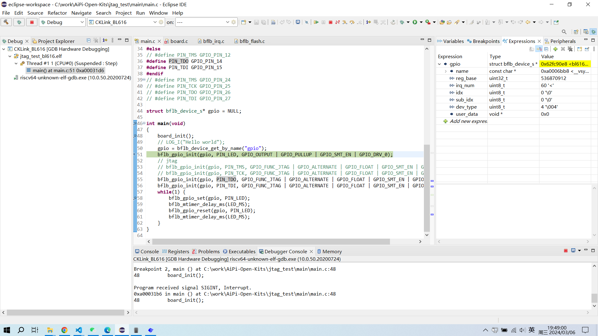This screenshot has width=598, height=336.
Task: Click Open Perspective icon
Action: (x=576, y=32)
